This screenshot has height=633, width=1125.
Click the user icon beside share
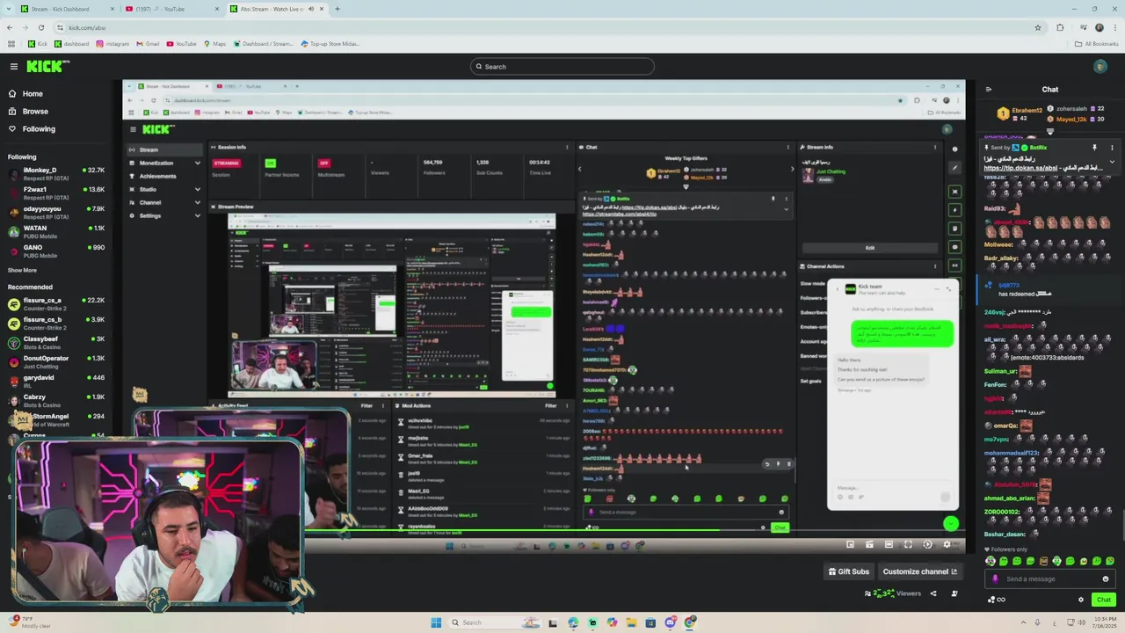(954, 593)
